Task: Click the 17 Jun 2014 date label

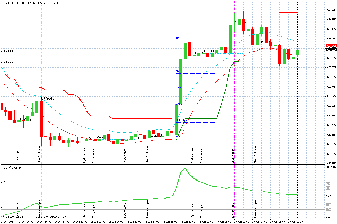Action: (x=8, y=221)
